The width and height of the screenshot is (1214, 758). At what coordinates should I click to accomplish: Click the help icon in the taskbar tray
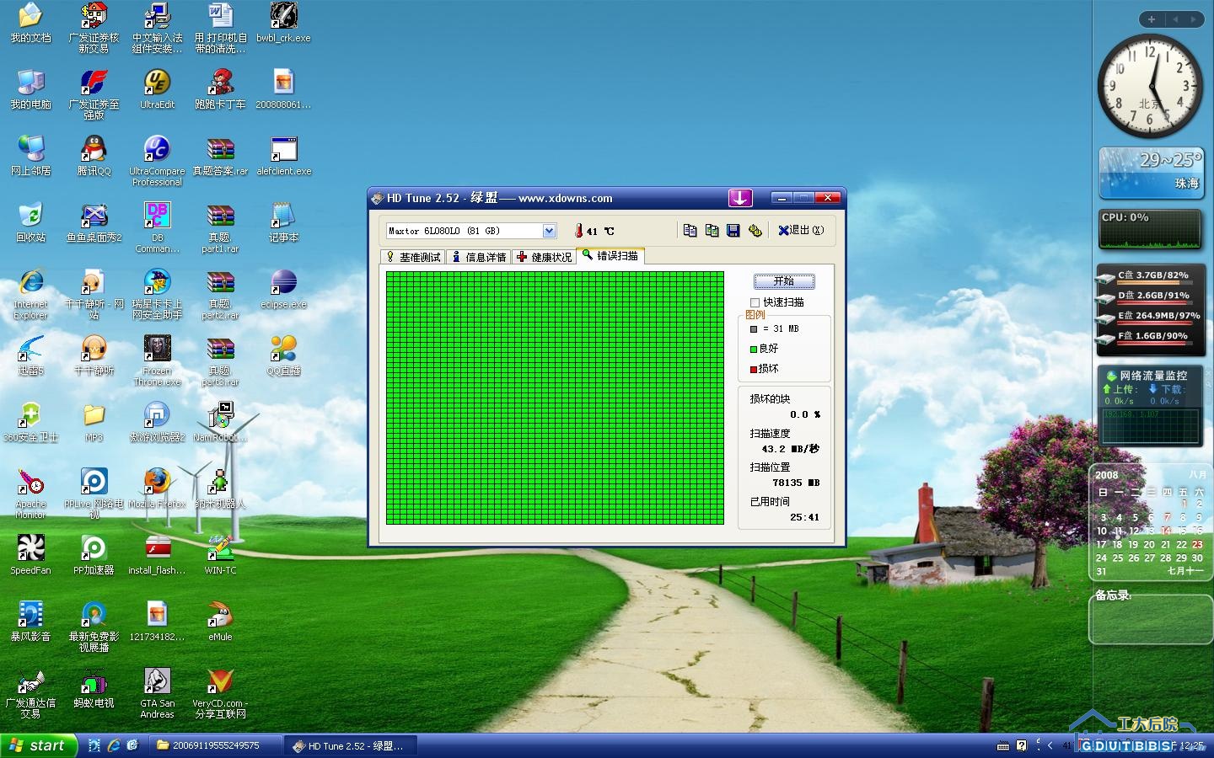pos(1022,745)
